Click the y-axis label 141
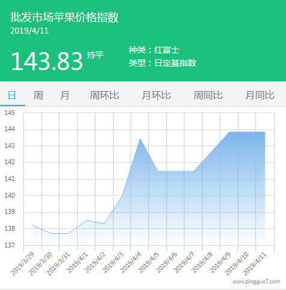 pyautogui.click(x=10, y=179)
